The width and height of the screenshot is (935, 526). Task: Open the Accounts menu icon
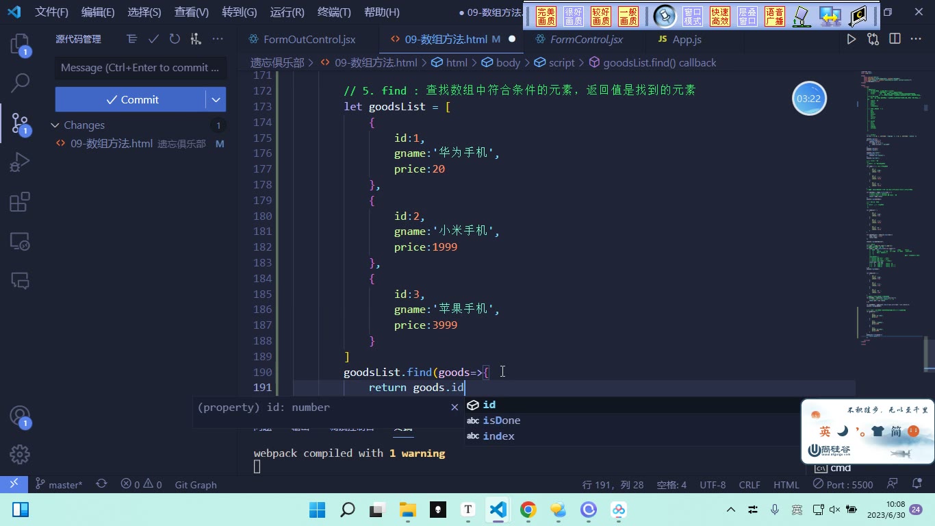click(20, 416)
